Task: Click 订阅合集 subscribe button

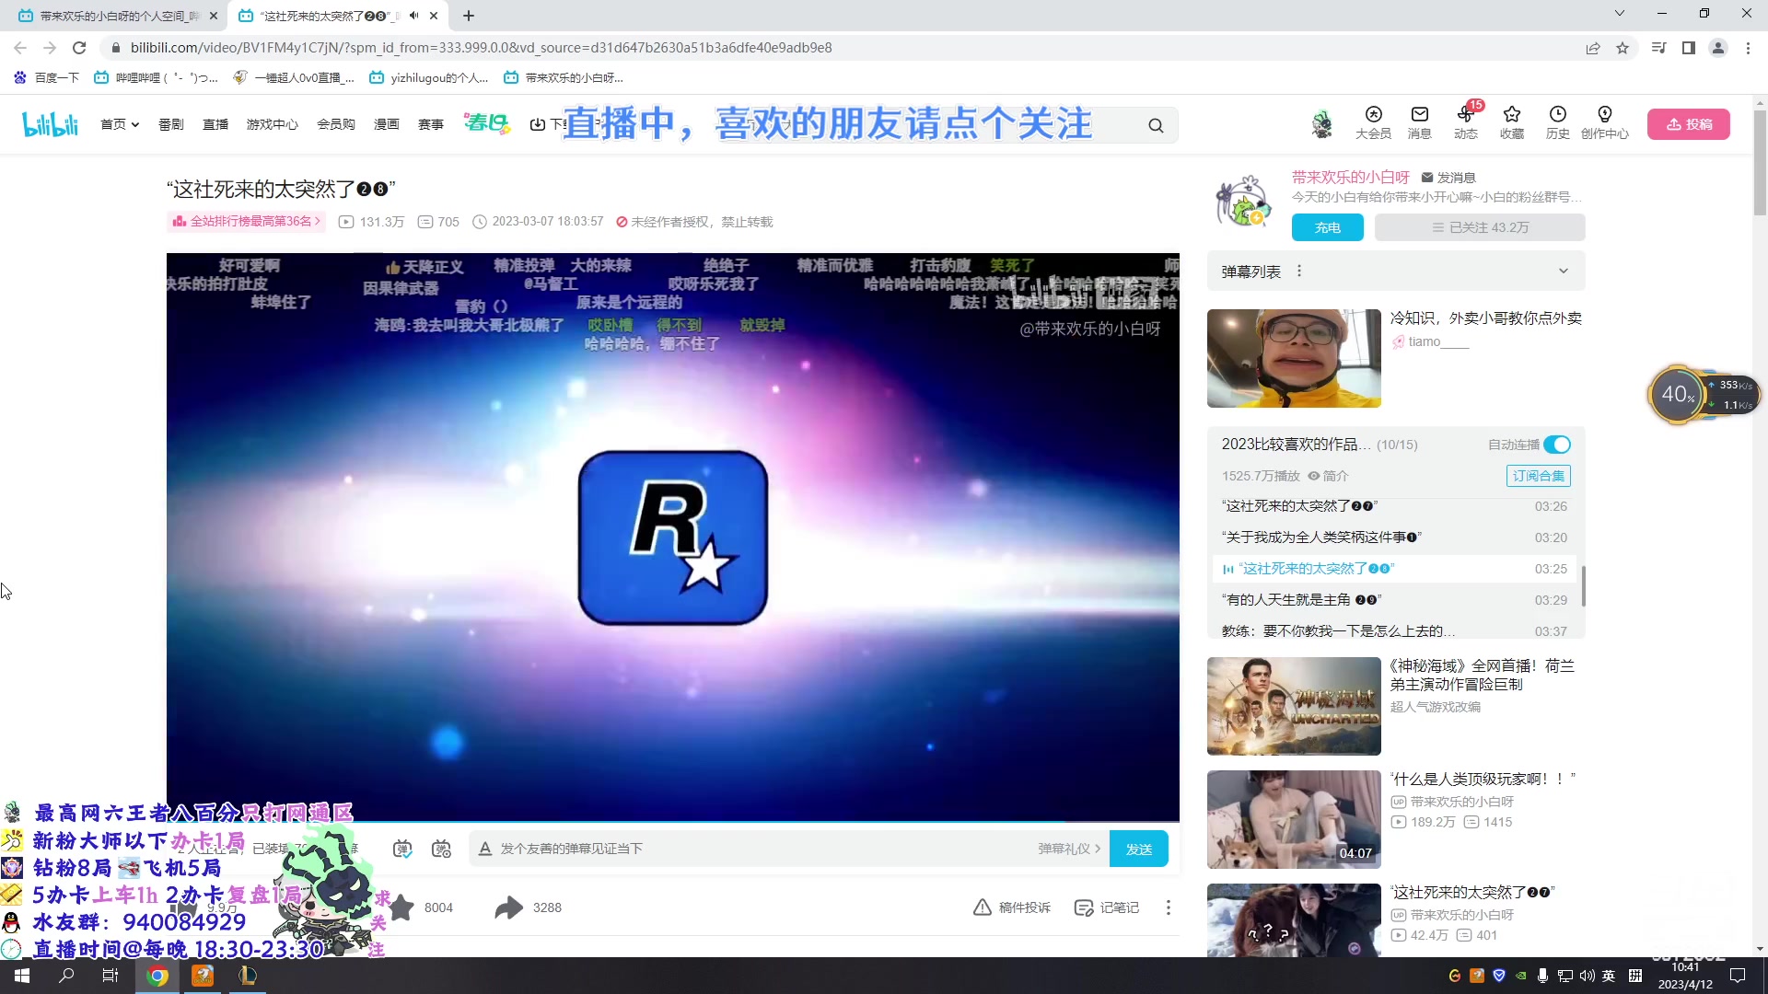Action: pyautogui.click(x=1539, y=476)
